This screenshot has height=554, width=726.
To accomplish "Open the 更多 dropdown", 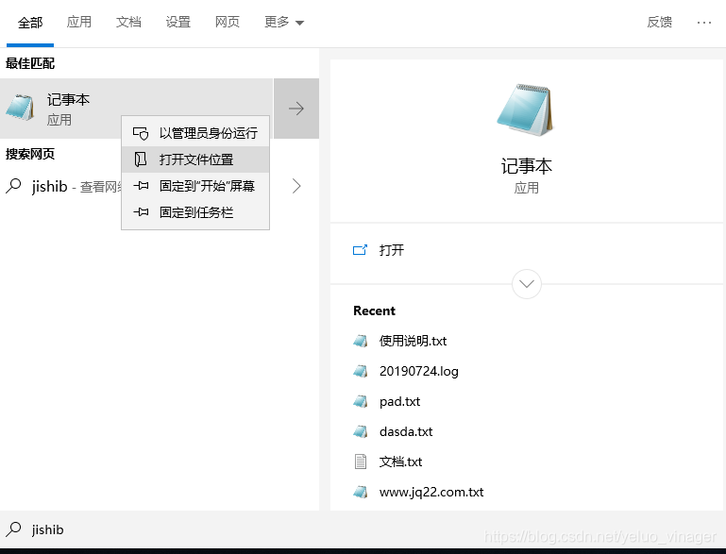I will [284, 22].
